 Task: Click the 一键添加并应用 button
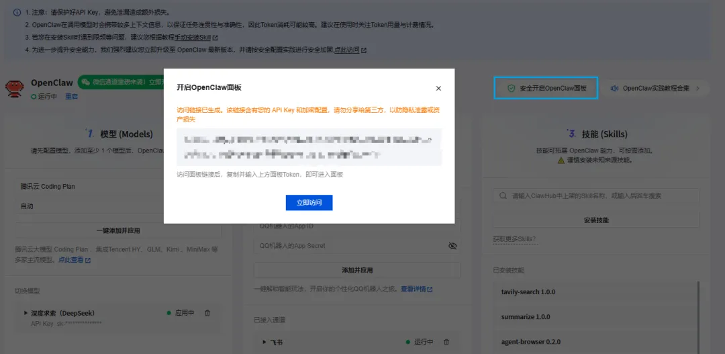pos(118,230)
